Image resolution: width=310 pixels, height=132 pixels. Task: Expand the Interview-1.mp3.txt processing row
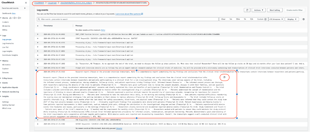38,42
